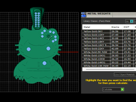Select the White Gold:14K PdW row
The image size is (136, 102).
(x=109, y=66)
